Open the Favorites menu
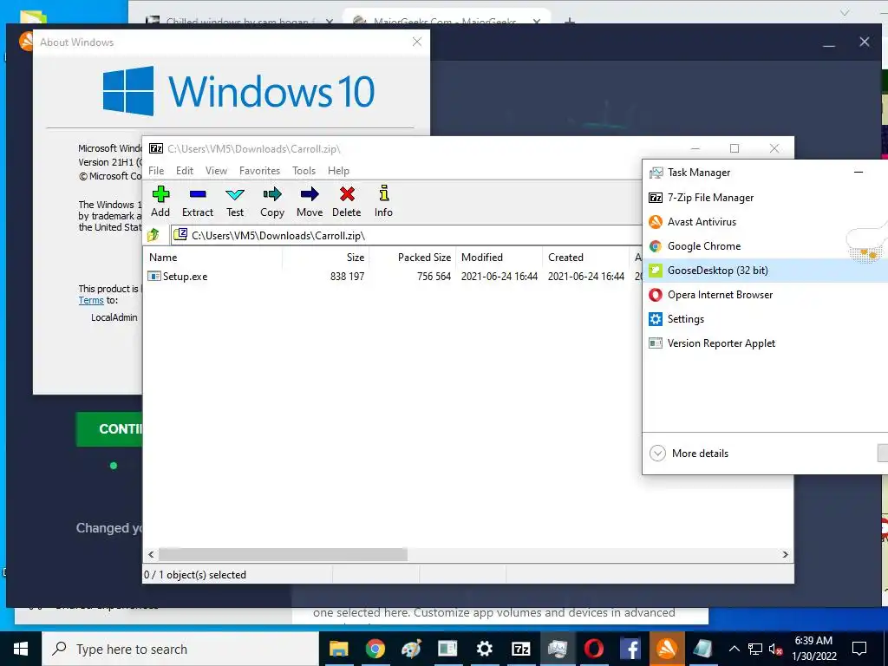Viewport: 888px width, 666px height. point(259,171)
